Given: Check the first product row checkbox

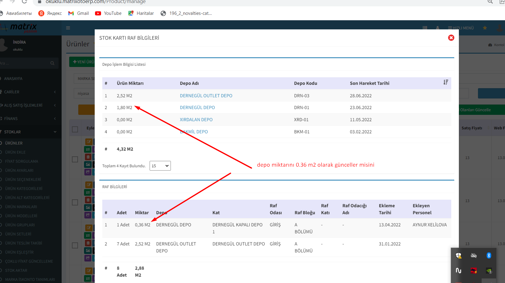Looking at the screenshot, I should [75, 159].
